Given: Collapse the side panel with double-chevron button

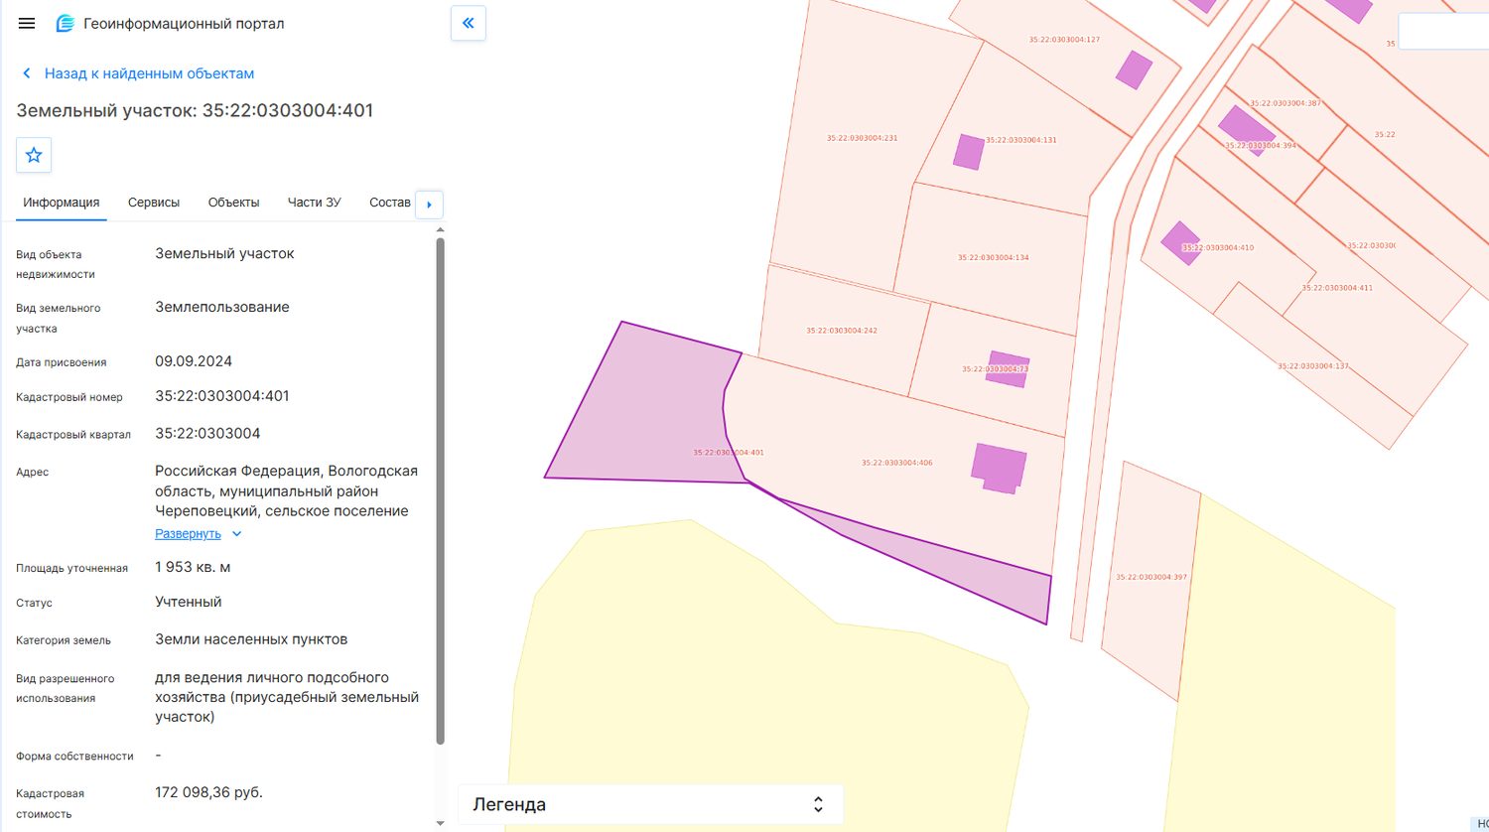Looking at the screenshot, I should pos(469,23).
